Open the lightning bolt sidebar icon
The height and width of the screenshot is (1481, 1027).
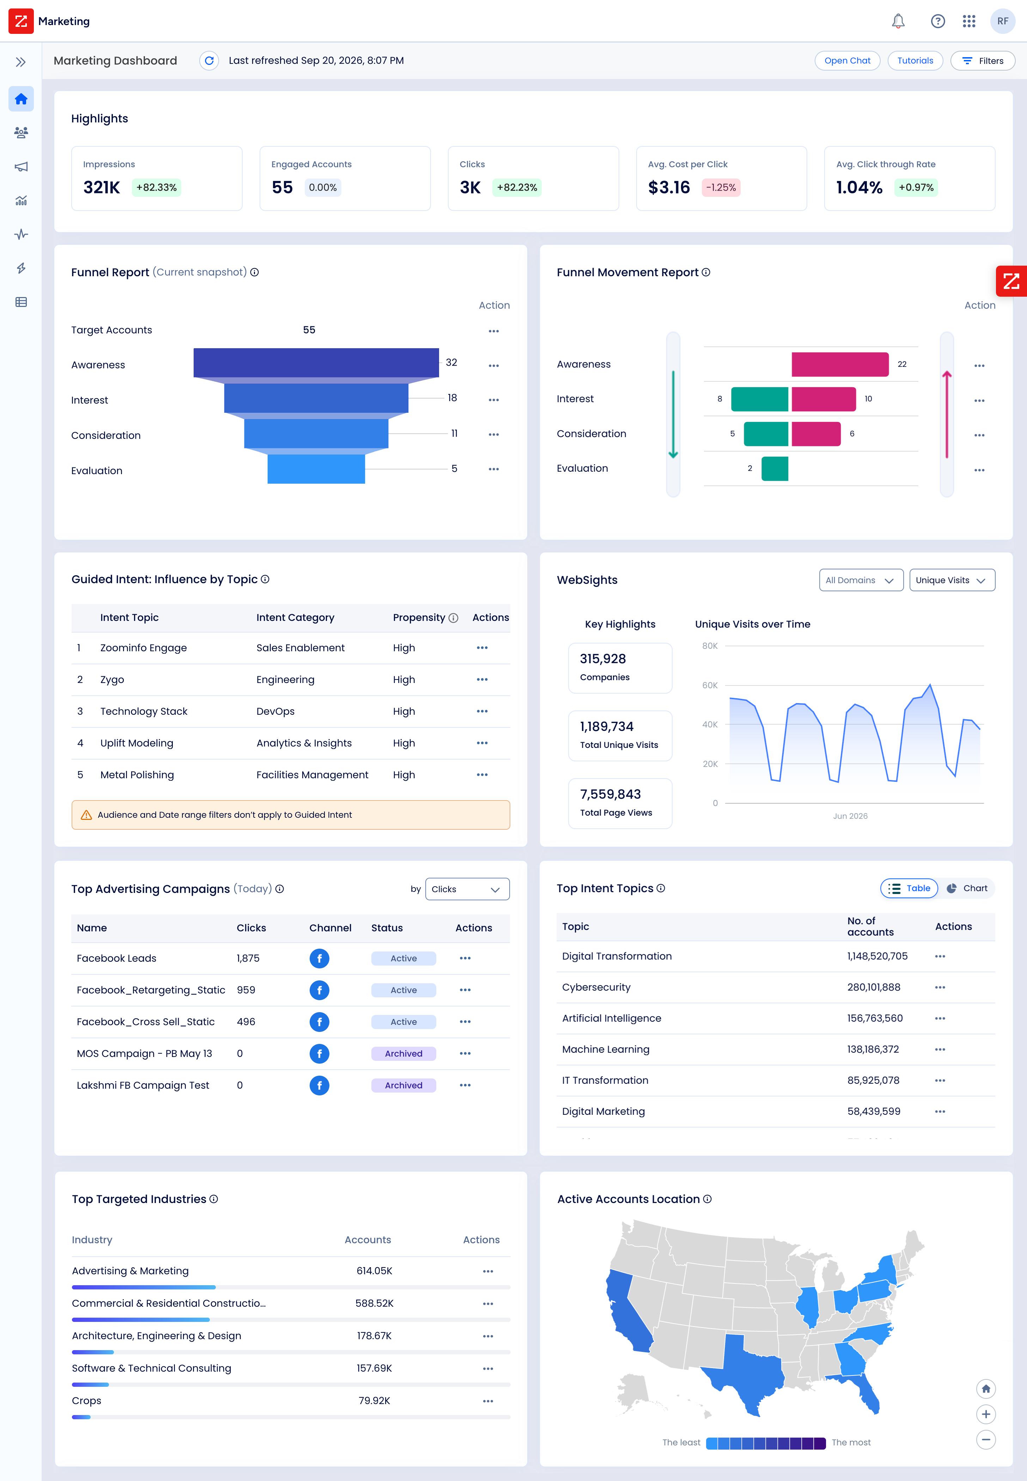point(21,268)
